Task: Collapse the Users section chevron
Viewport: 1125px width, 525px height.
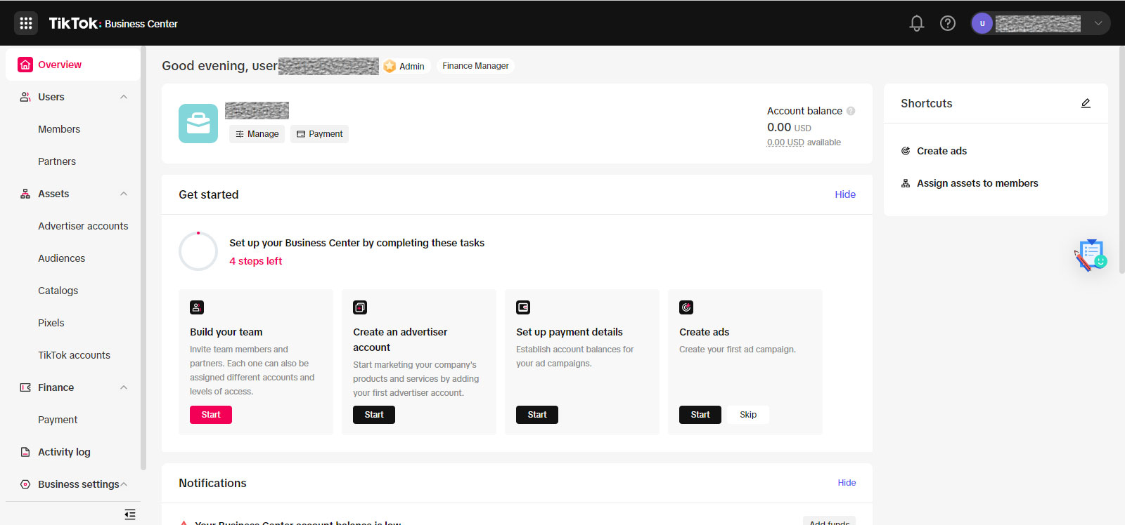Action: [x=124, y=97]
